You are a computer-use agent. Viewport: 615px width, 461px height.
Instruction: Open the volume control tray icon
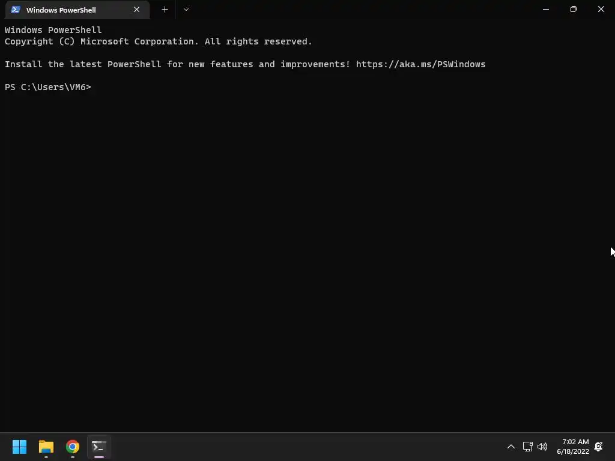542,447
